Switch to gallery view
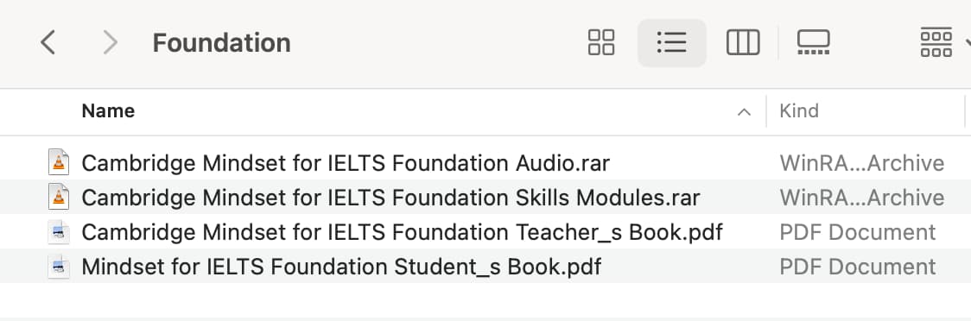971x321 pixels. 813,42
